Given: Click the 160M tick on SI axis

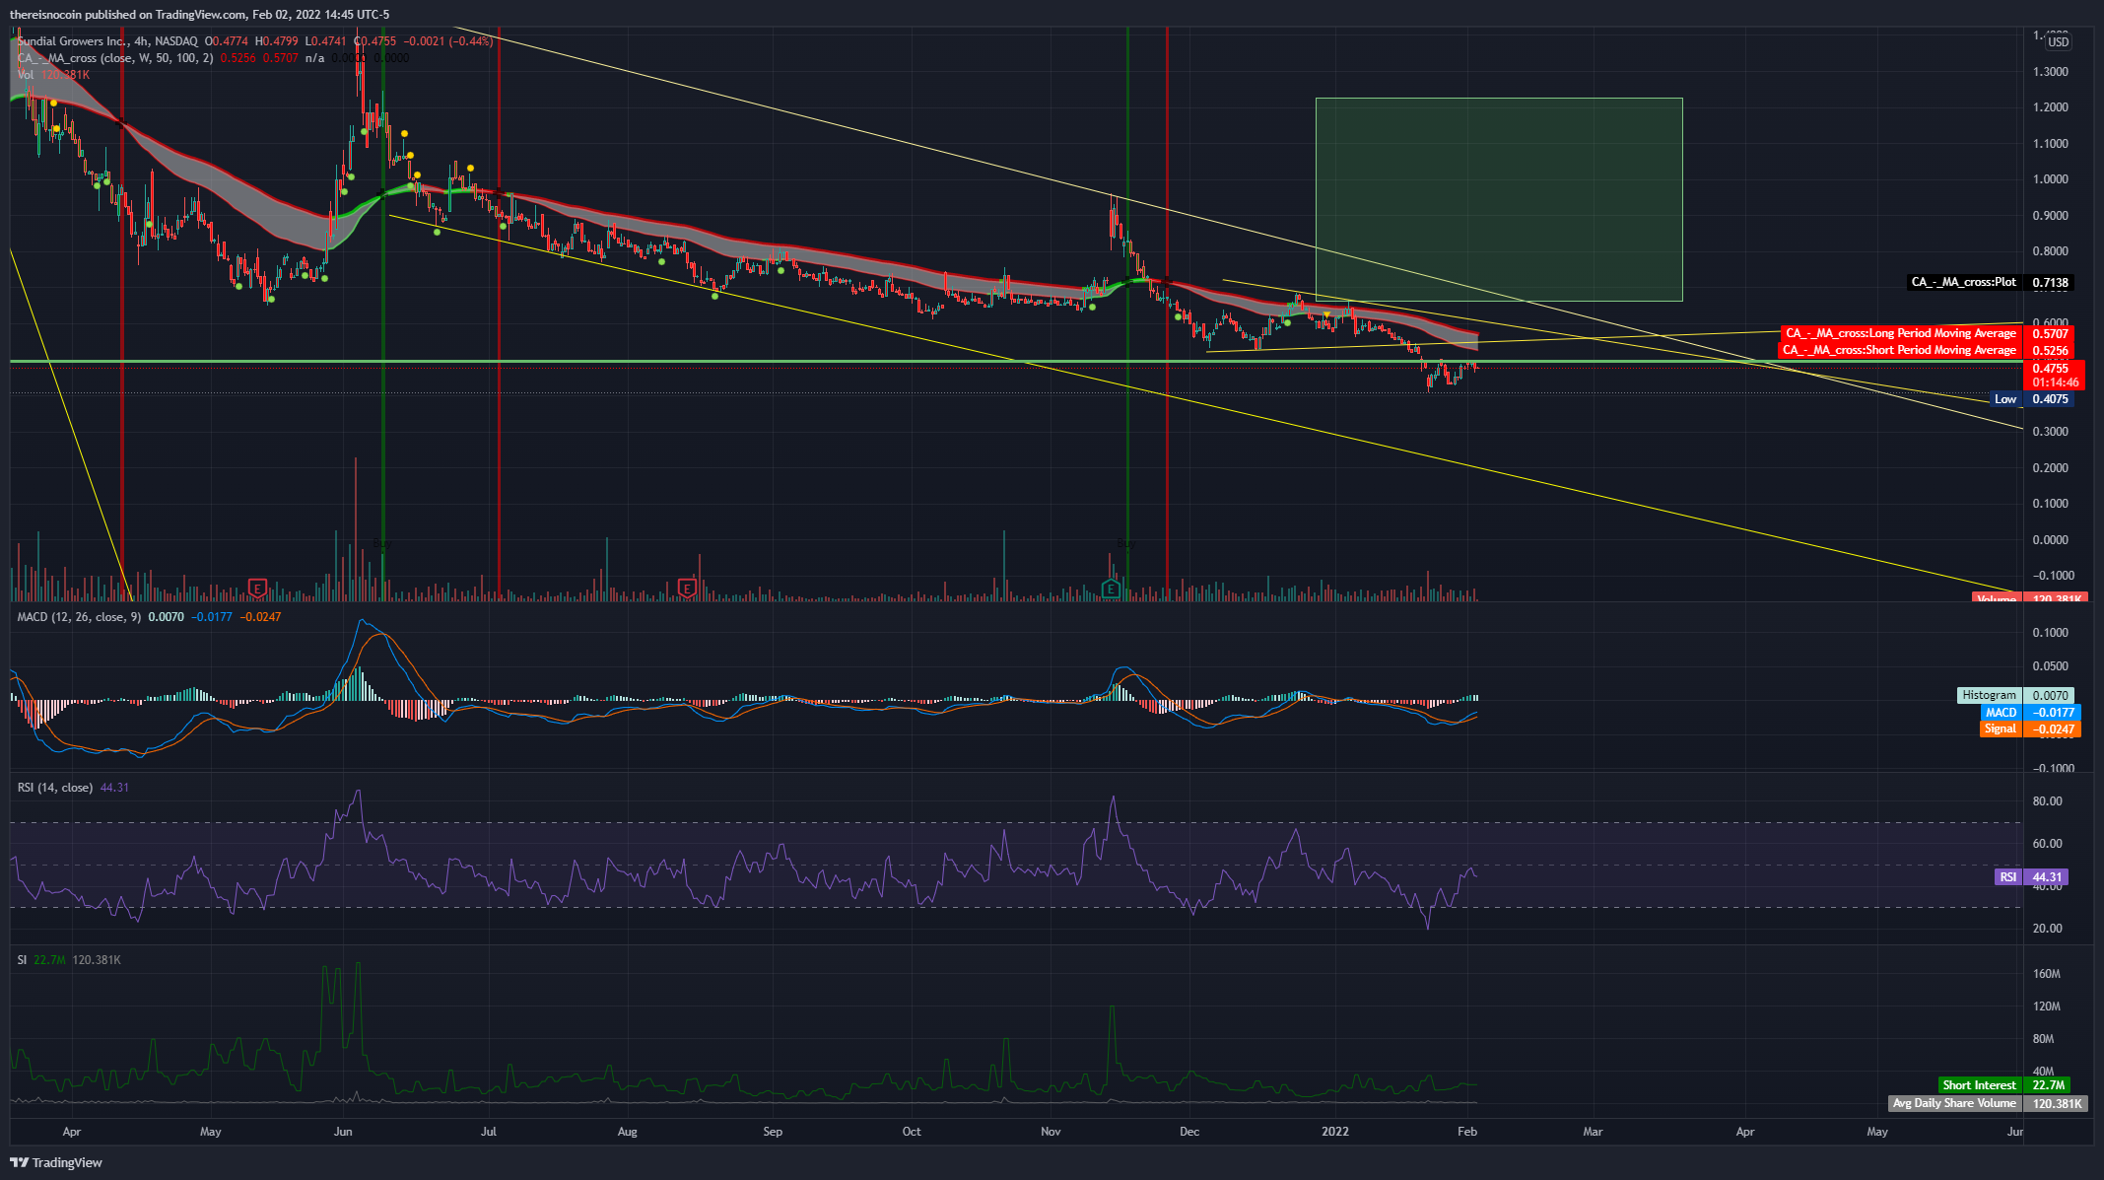Looking at the screenshot, I should click(2047, 974).
